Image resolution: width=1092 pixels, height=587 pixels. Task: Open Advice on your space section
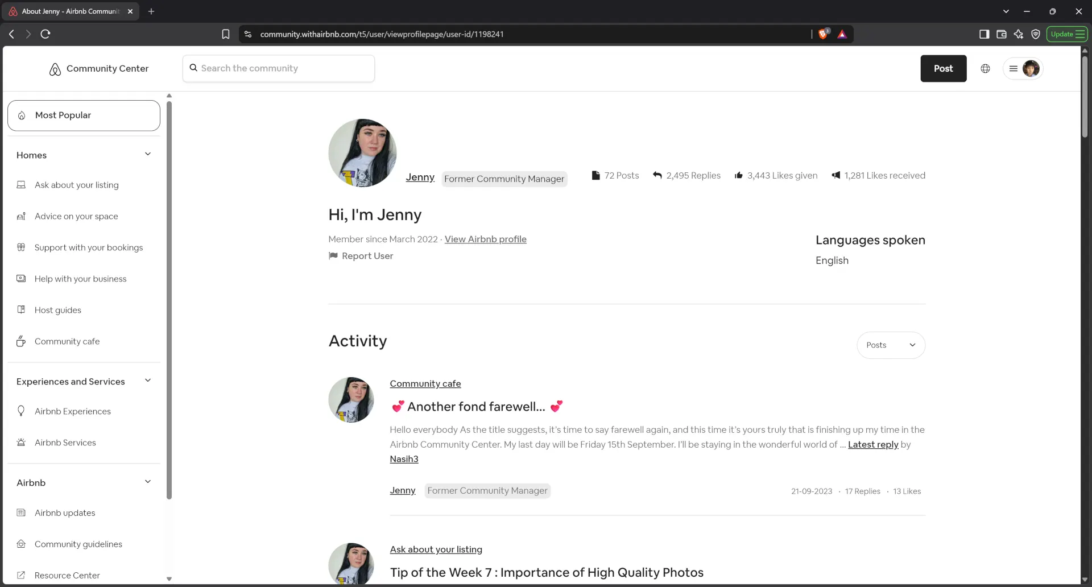tap(76, 216)
